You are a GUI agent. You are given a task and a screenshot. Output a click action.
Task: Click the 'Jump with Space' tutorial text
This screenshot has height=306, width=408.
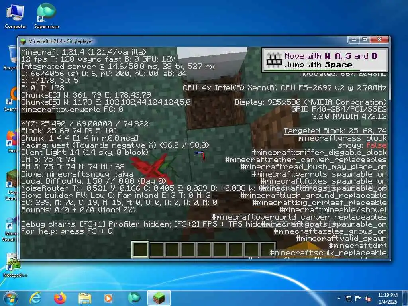[x=318, y=65]
